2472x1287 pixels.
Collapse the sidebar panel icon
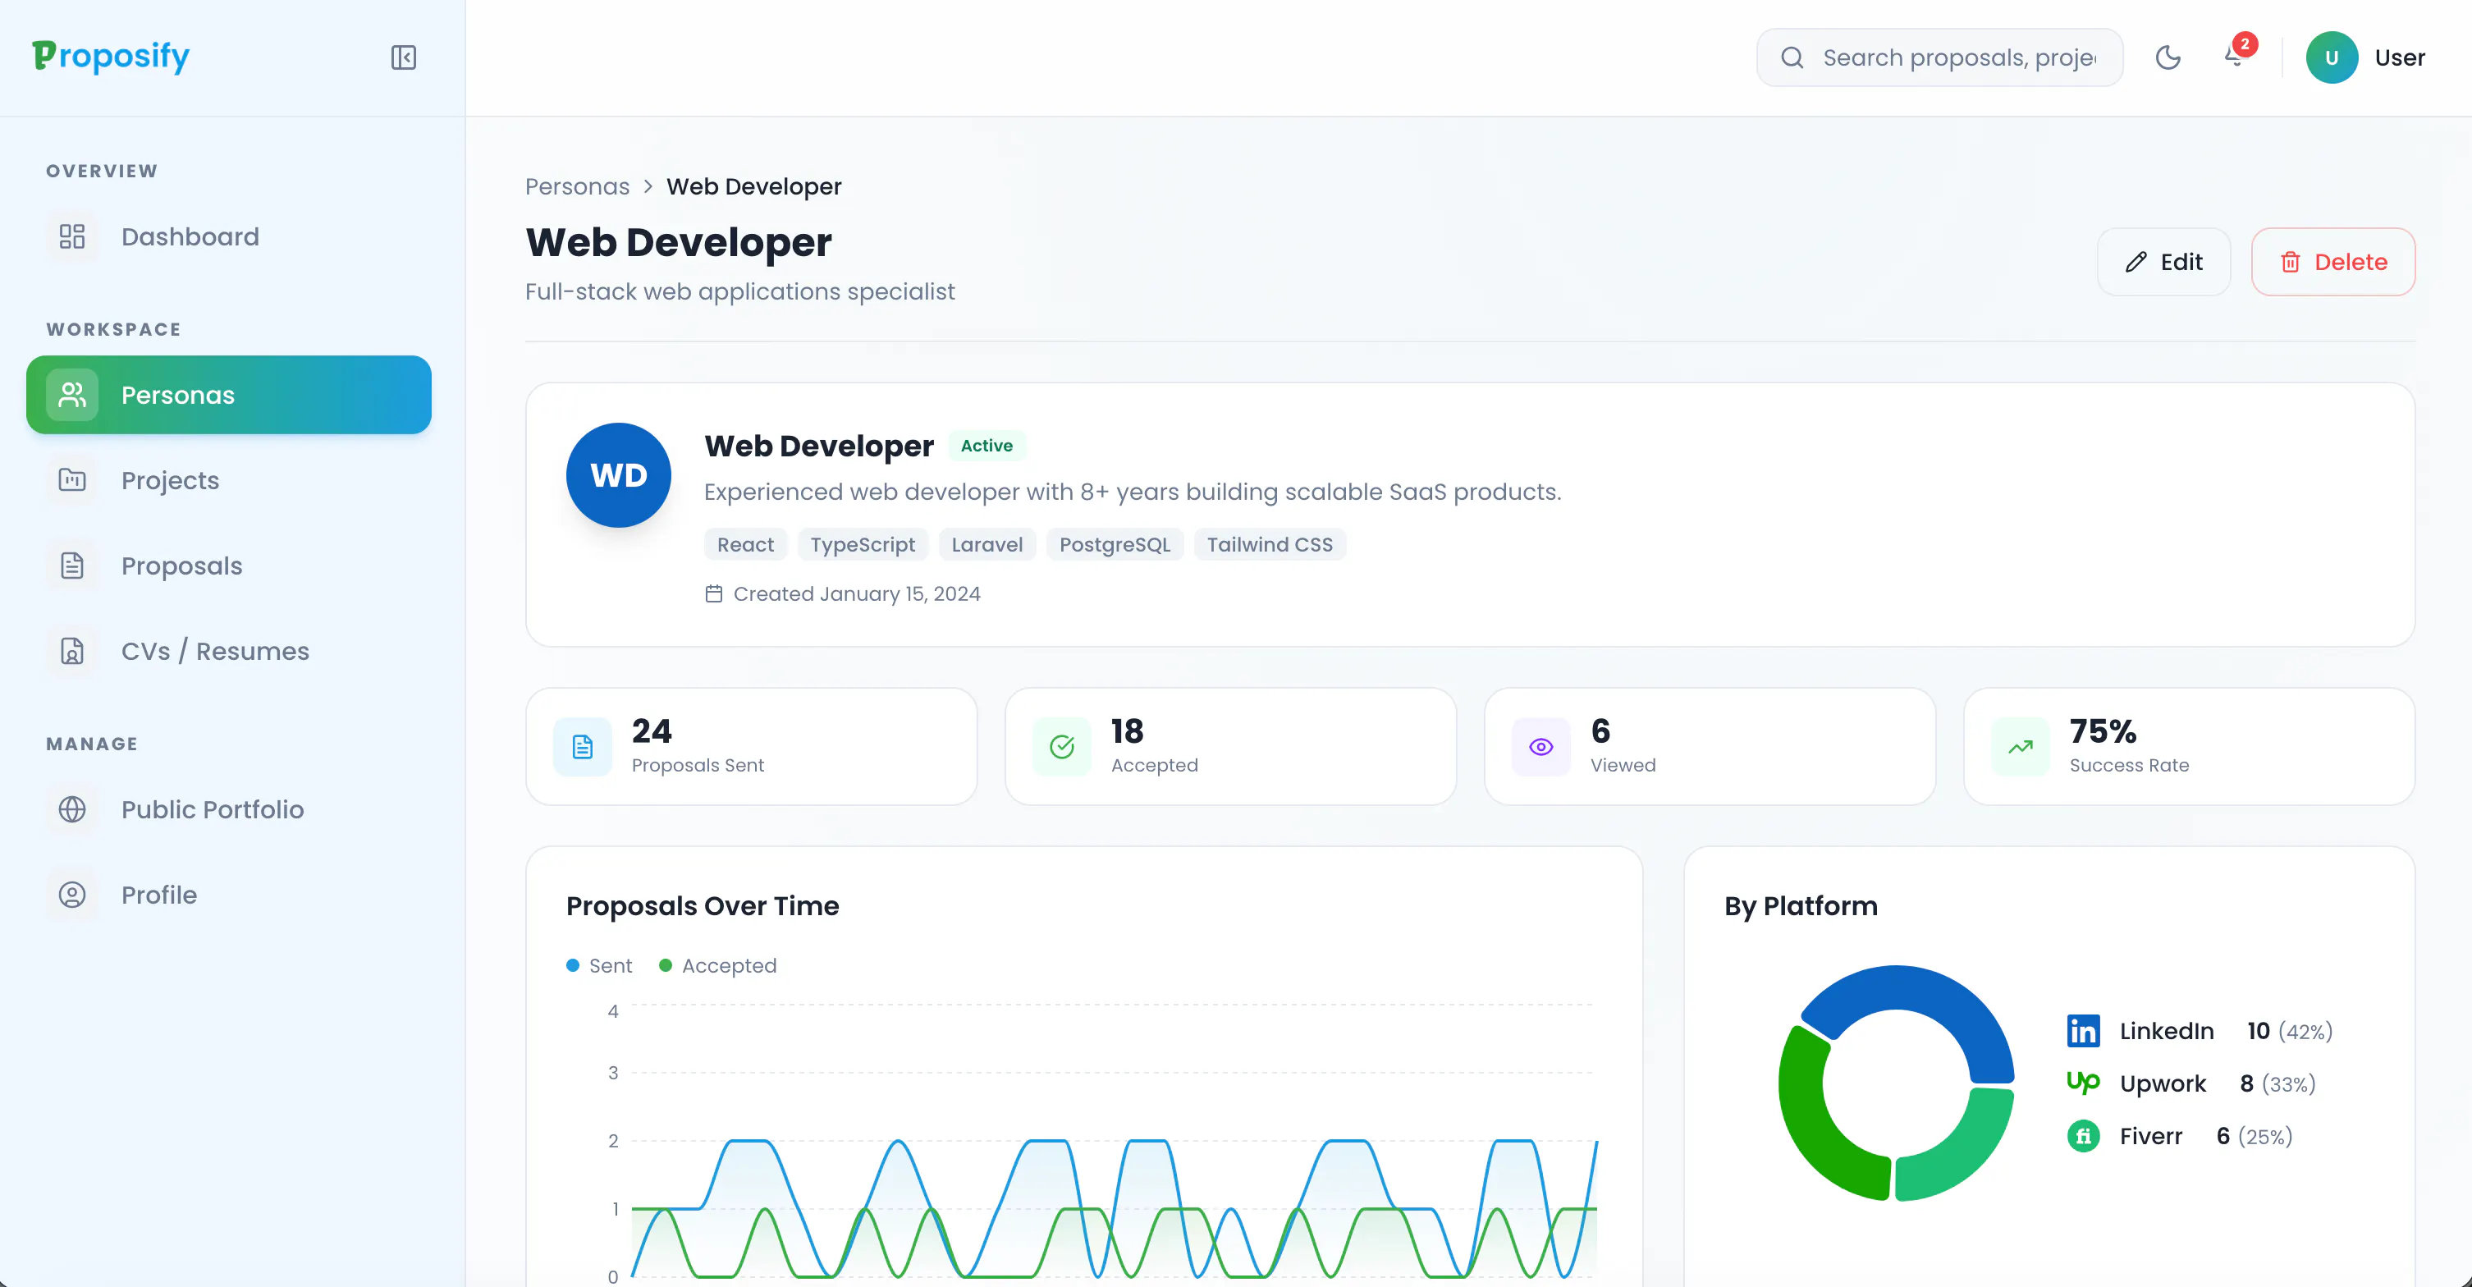[403, 57]
